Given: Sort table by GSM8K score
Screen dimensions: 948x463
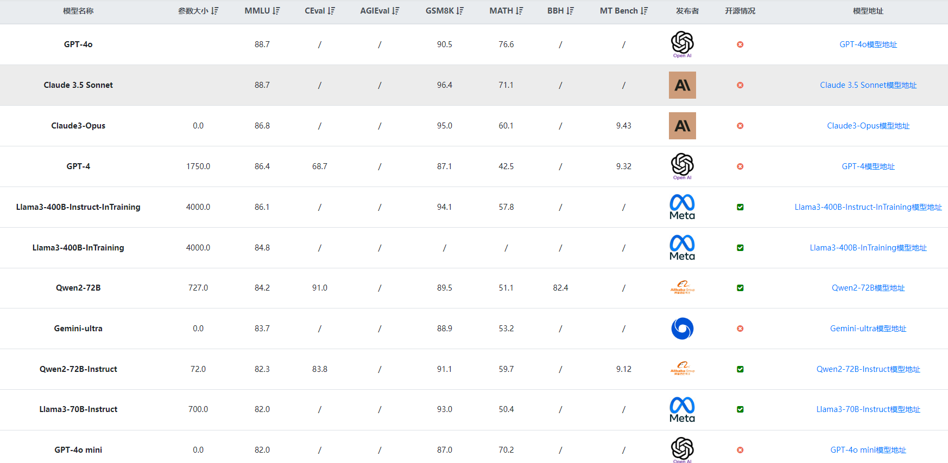Looking at the screenshot, I should tap(460, 11).
